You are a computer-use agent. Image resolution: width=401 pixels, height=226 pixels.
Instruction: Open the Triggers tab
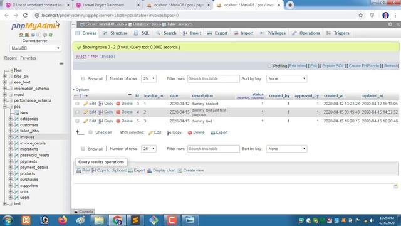(x=338, y=33)
